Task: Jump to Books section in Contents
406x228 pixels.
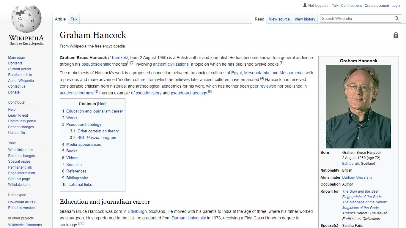Action: pos(72,151)
